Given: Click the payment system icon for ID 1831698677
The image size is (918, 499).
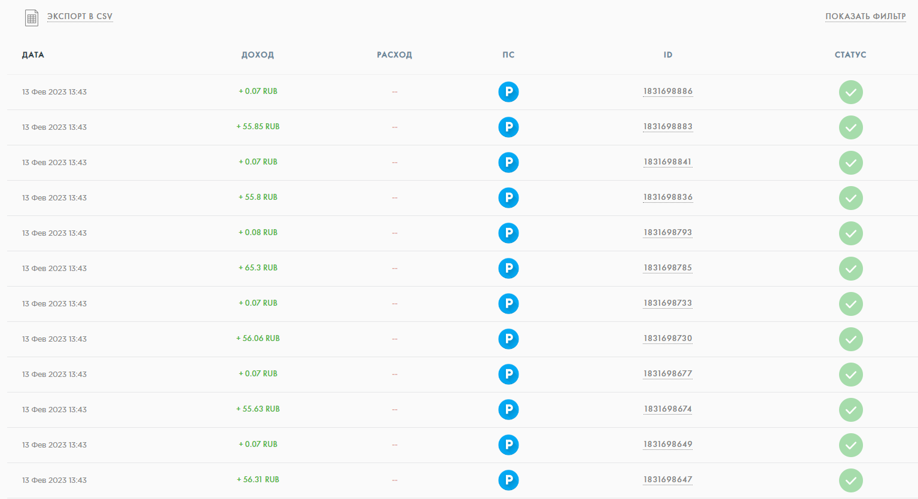Looking at the screenshot, I should coord(508,375).
